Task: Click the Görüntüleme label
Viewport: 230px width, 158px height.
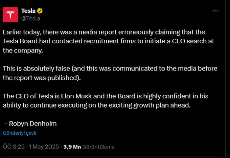Action: click(99, 147)
